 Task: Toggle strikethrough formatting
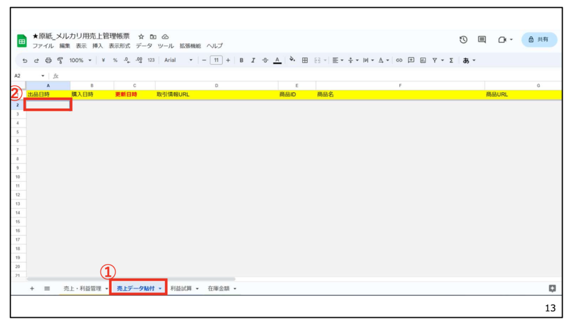pos(265,60)
